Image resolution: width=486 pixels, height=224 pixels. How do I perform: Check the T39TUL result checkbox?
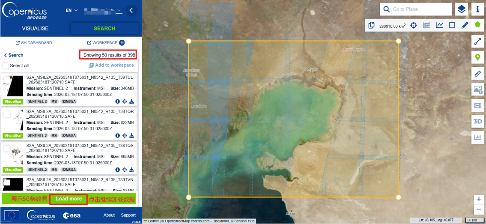point(7,81)
